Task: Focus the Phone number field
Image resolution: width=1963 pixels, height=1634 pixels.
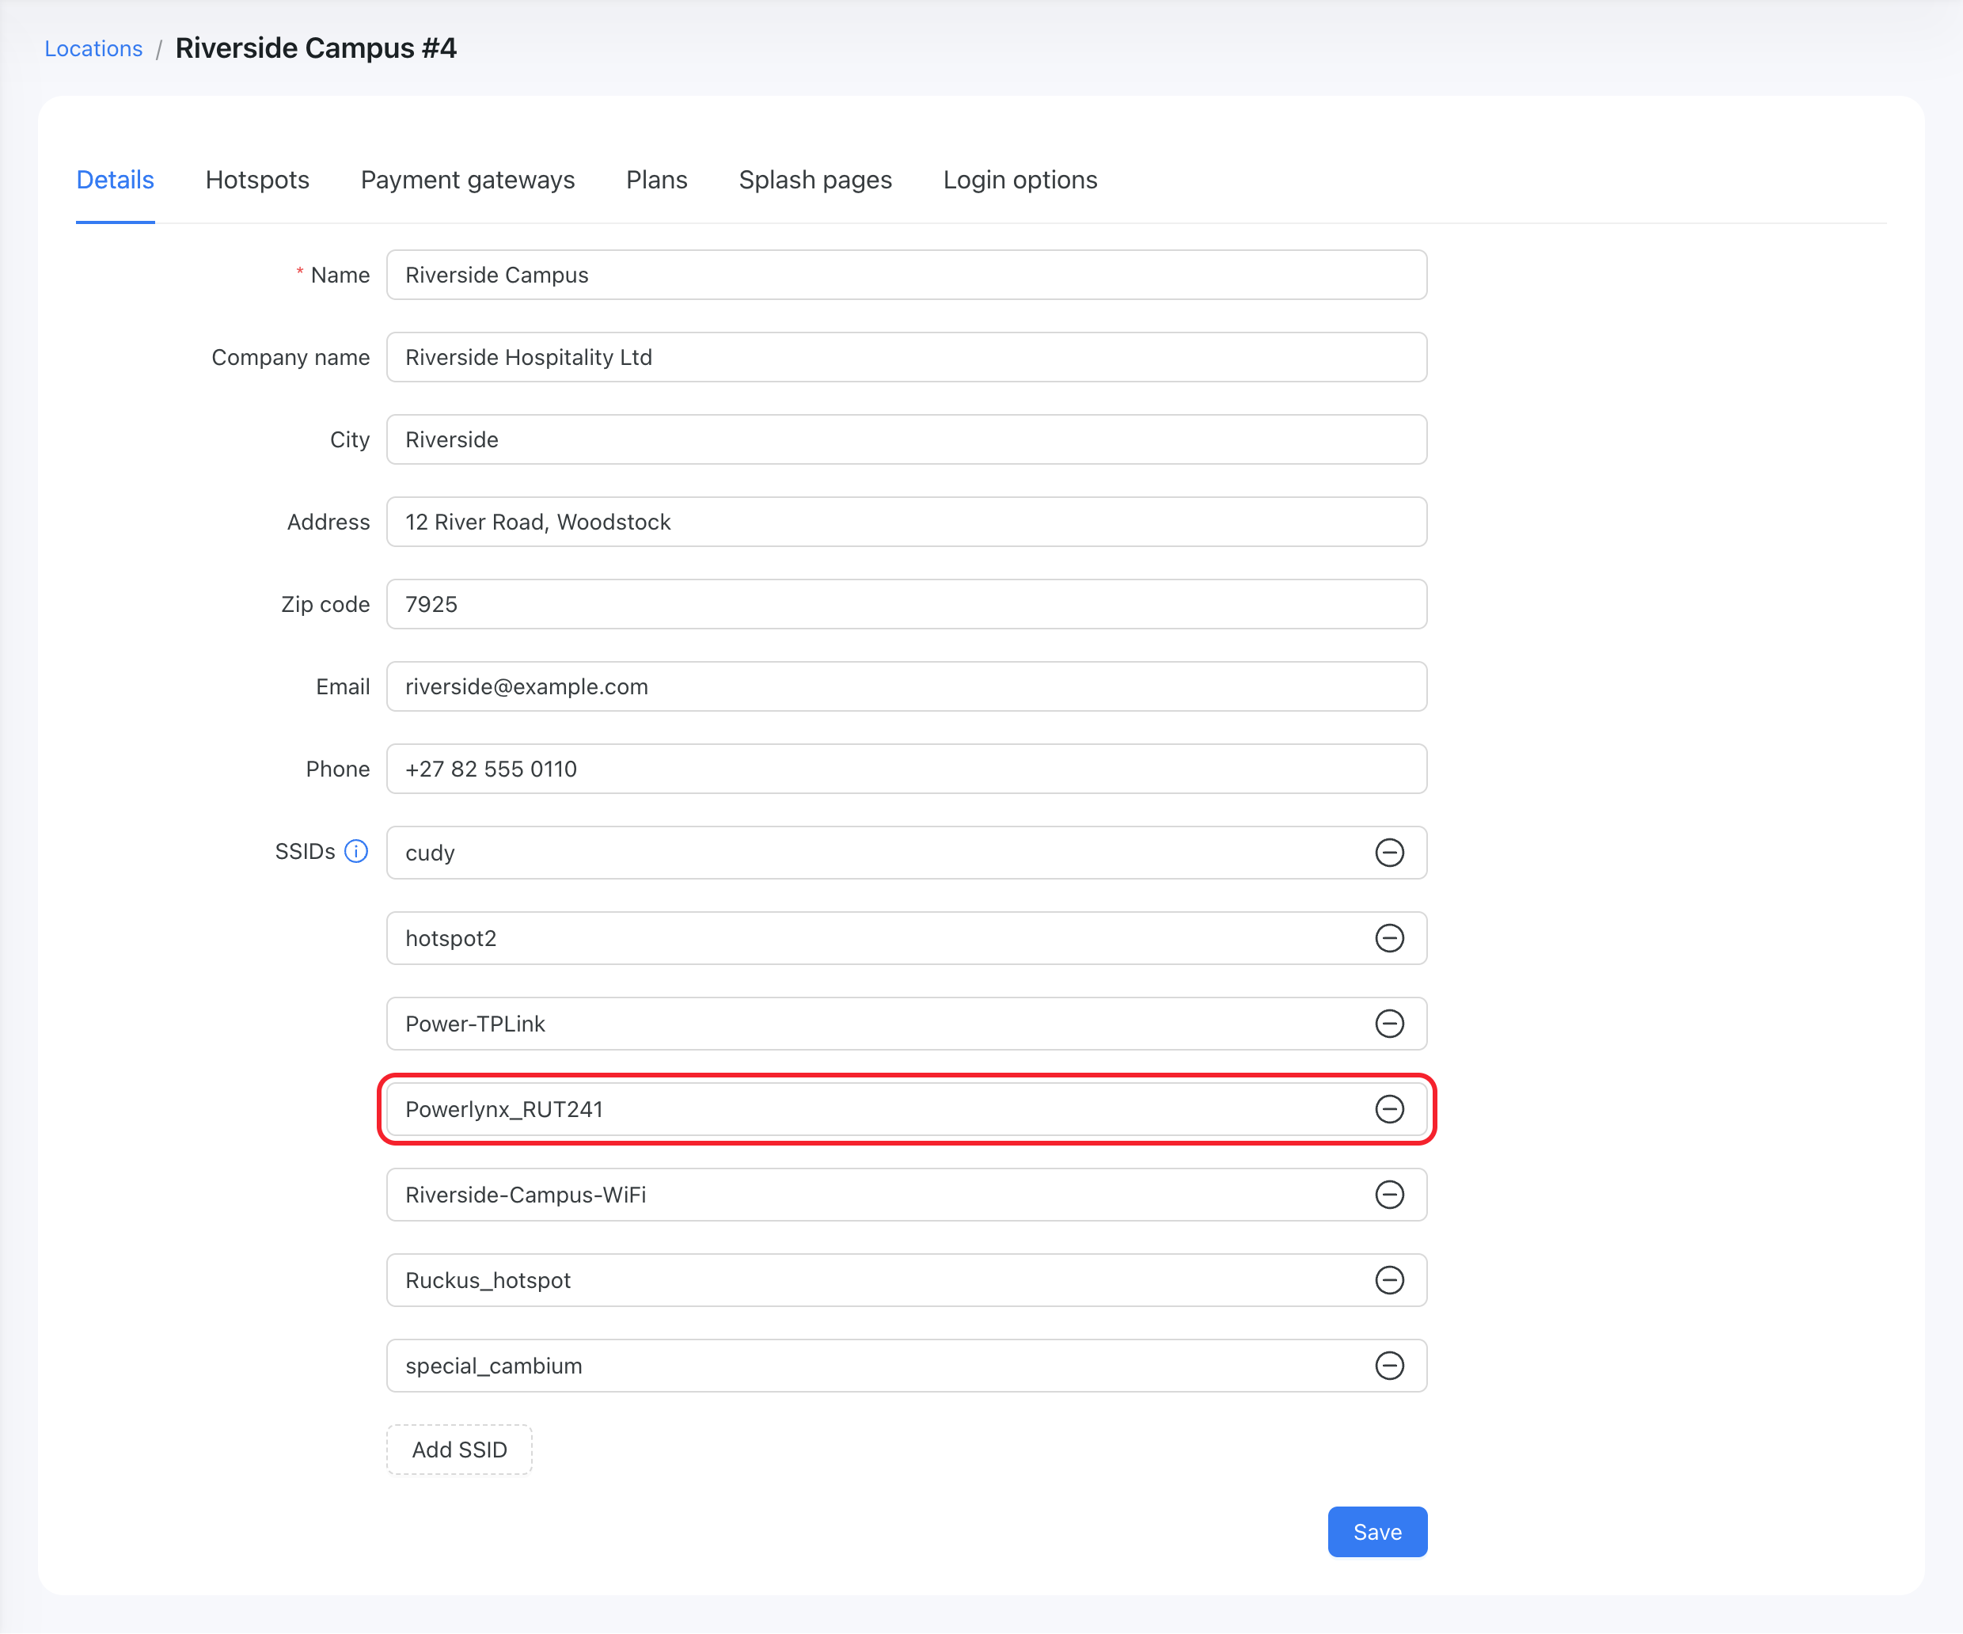Action: tap(906, 769)
